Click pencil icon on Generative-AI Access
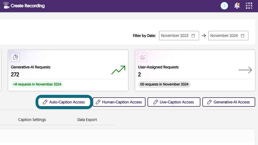Image resolution: width=258 pixels, height=145 pixels. 209,102
